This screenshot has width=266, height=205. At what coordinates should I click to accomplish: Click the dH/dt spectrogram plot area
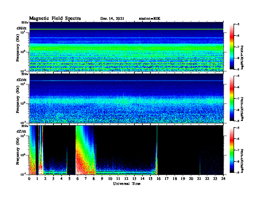pyautogui.click(x=126, y=47)
